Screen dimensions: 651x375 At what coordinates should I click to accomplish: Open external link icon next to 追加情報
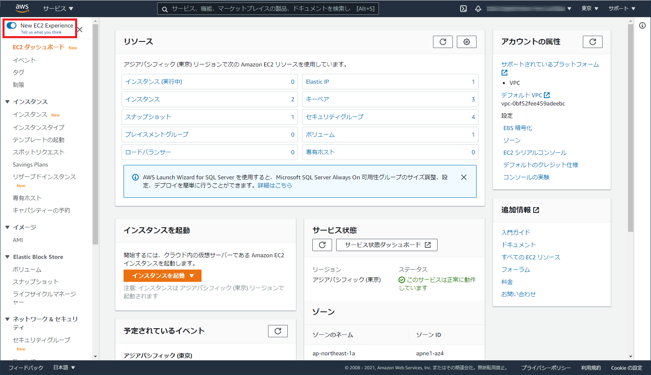[536, 210]
